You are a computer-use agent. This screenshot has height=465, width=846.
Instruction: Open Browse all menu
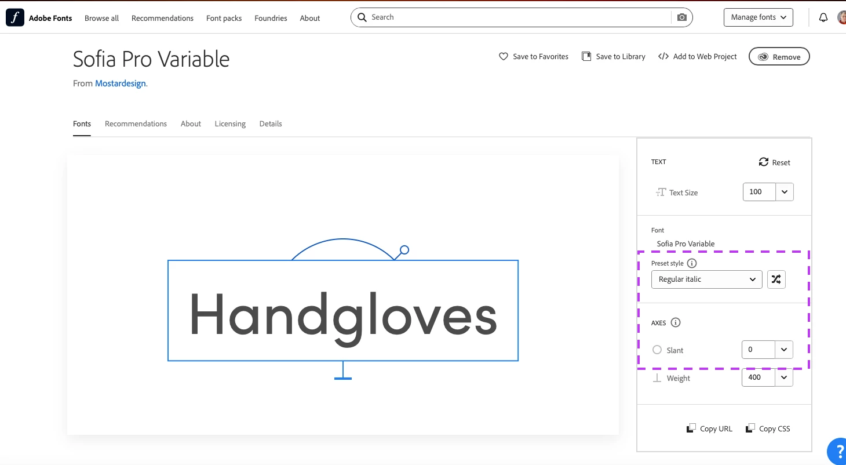[101, 18]
